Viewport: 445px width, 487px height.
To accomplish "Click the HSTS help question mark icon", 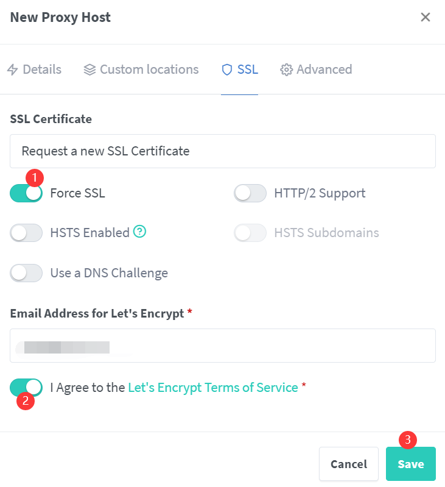I will [x=140, y=232].
